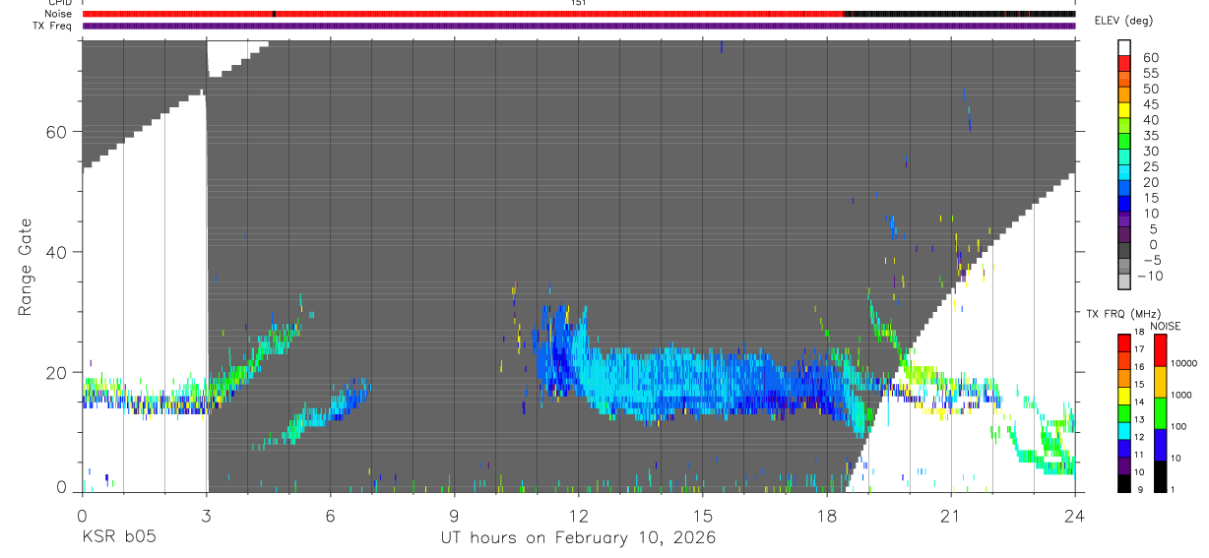Viewport: 1209px width, 558px height.
Task: Click the 'TX Freq' label at top left
Action: click(53, 26)
